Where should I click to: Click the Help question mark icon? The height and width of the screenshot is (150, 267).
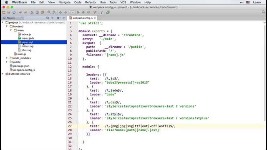(x=101, y=12)
